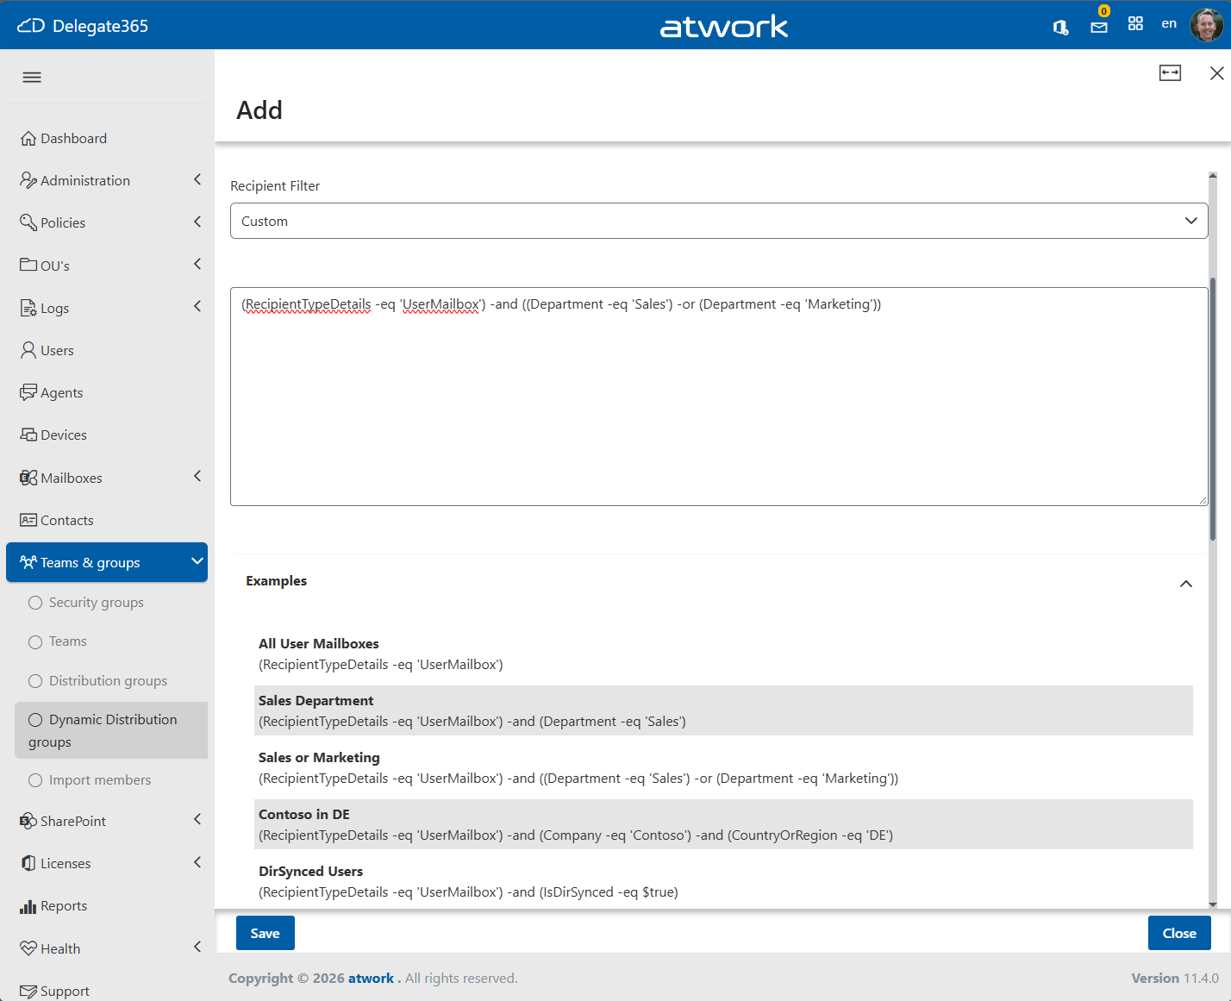Click the Dashboard home icon
Screen dimensions: 1231x1001
click(x=28, y=138)
